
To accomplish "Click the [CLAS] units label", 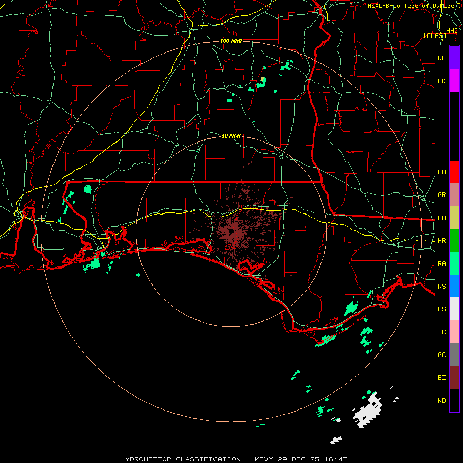I will (435, 35).
